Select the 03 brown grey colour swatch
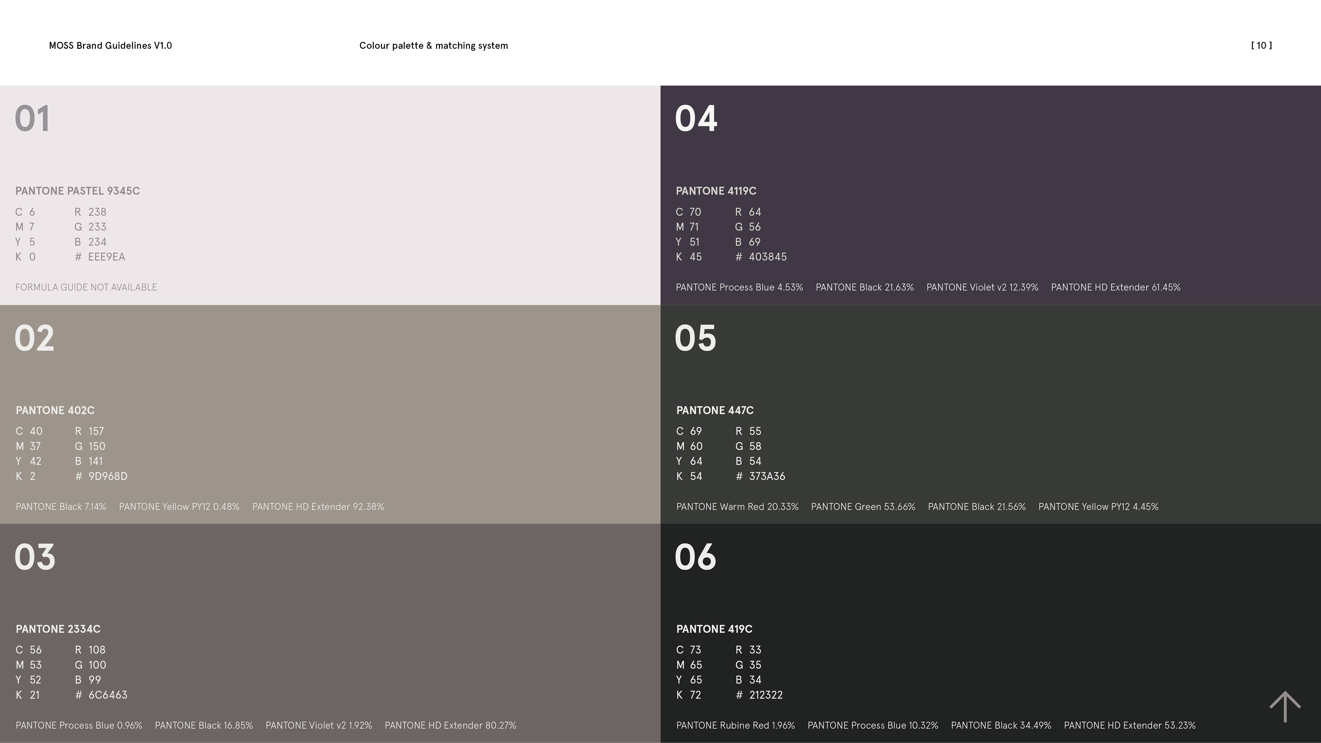 click(x=330, y=633)
